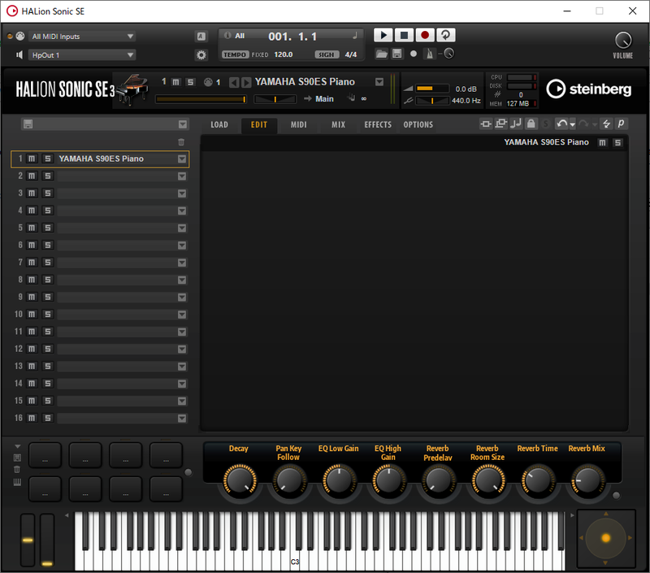
Task: Open the MIDI tab
Action: tap(298, 125)
